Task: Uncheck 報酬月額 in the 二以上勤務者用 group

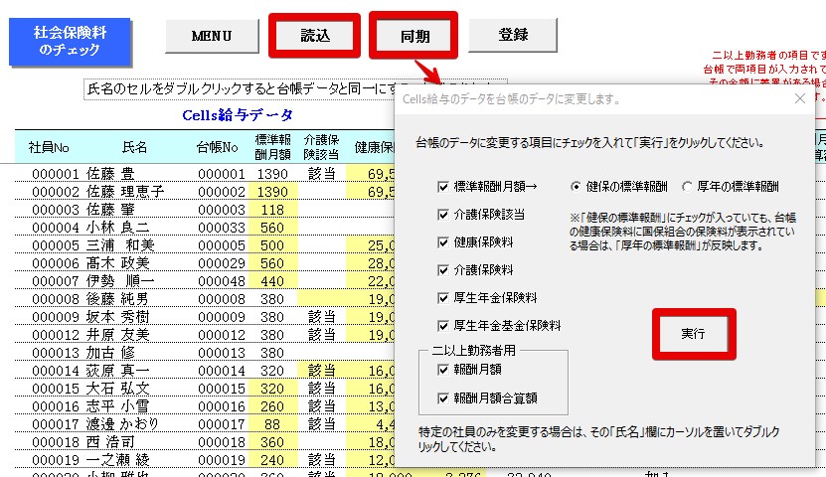Action: (x=443, y=370)
